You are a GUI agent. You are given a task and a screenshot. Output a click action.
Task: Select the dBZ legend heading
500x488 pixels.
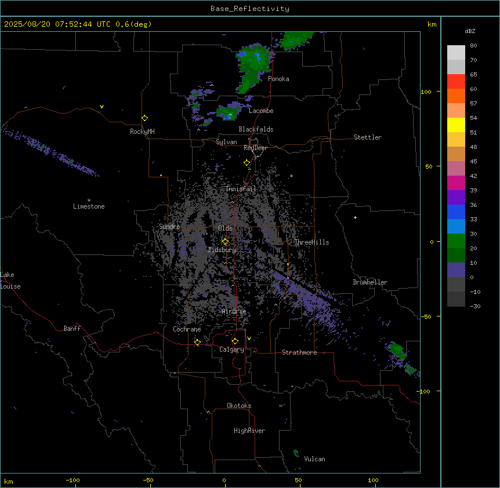470,31
